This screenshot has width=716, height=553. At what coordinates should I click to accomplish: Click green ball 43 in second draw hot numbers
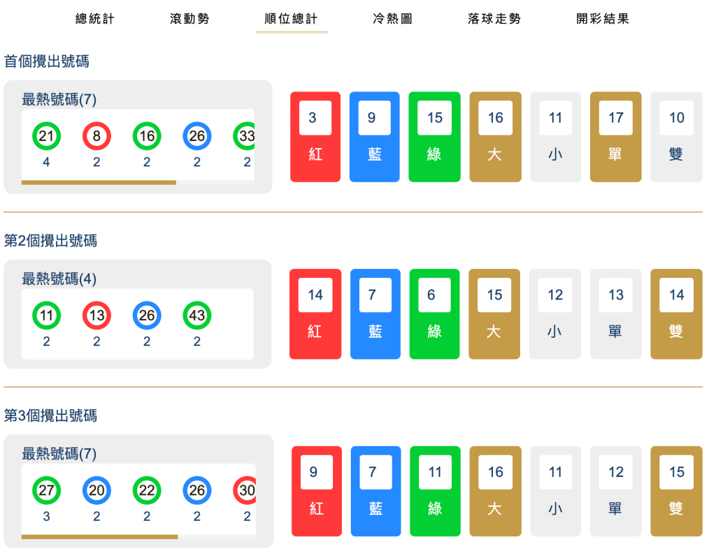[x=196, y=316]
